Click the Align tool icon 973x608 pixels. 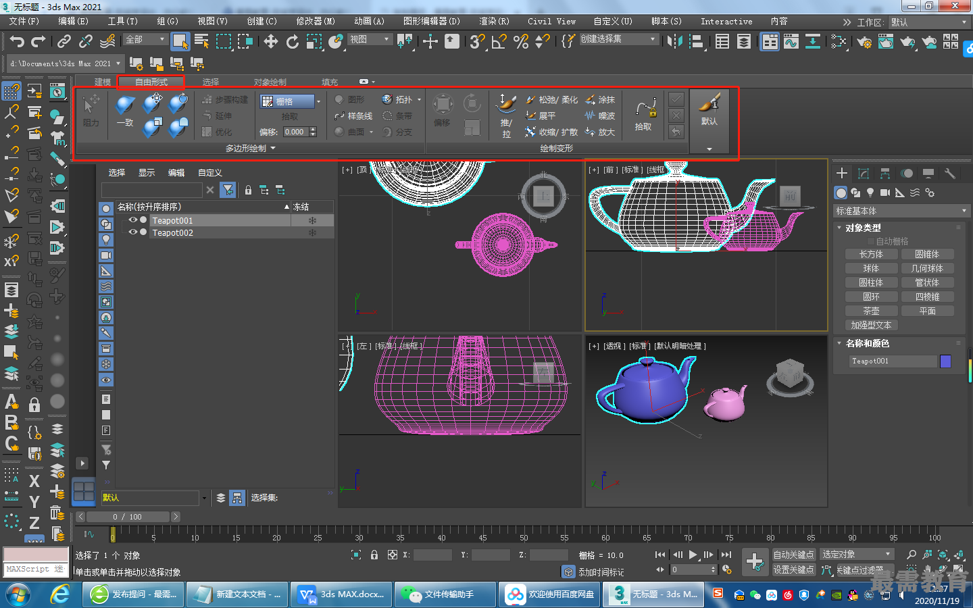point(697,42)
